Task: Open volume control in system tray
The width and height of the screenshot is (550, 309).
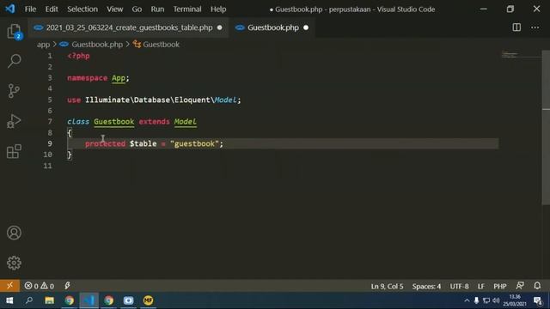Action: point(496,300)
